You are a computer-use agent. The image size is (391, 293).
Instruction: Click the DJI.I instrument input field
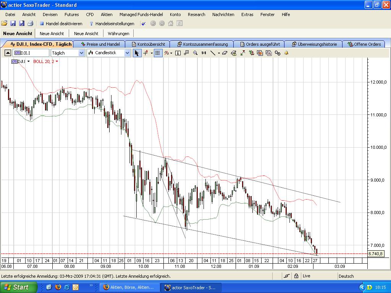point(31,53)
